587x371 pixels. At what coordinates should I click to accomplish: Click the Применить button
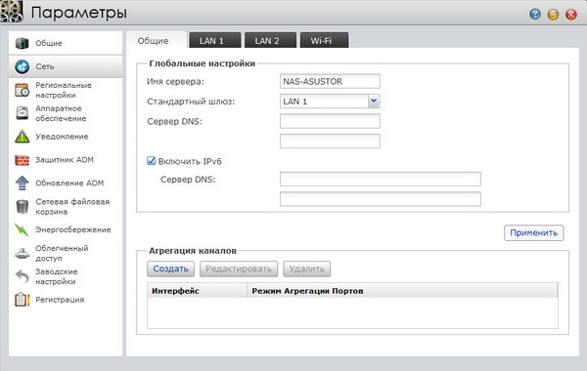click(533, 232)
